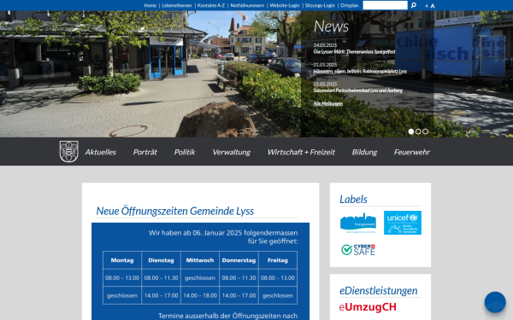Go to Home in top bar
The width and height of the screenshot is (513, 320).
[150, 5]
